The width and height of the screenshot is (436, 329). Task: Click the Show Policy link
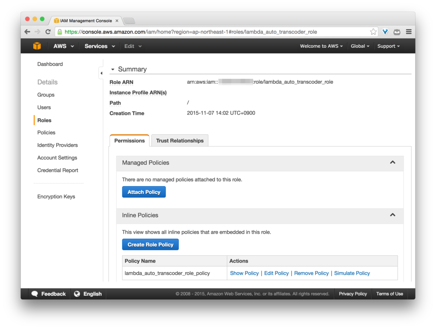tap(244, 273)
